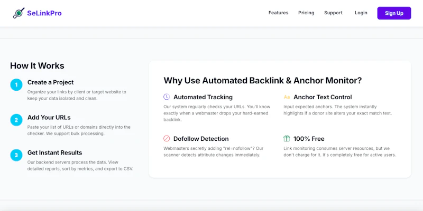Click the Create a Project title
Image resolution: width=423 pixels, height=211 pixels.
click(x=50, y=82)
